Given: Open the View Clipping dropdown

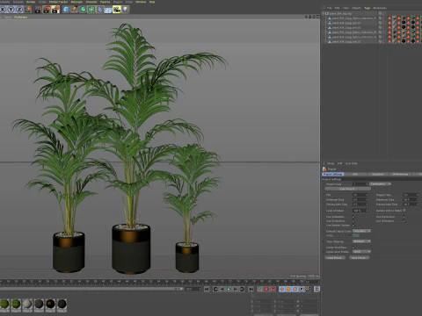Looking at the screenshot, I should coord(361,241).
